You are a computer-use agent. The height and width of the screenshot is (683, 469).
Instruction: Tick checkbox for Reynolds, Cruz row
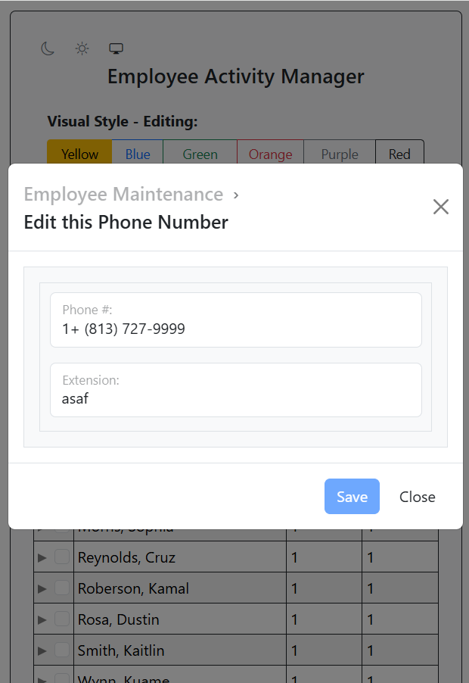click(x=61, y=557)
